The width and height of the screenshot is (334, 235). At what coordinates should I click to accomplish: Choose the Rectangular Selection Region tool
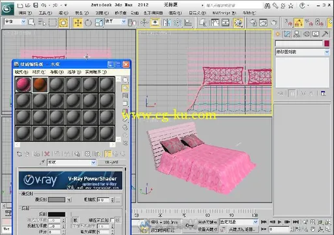53,23
